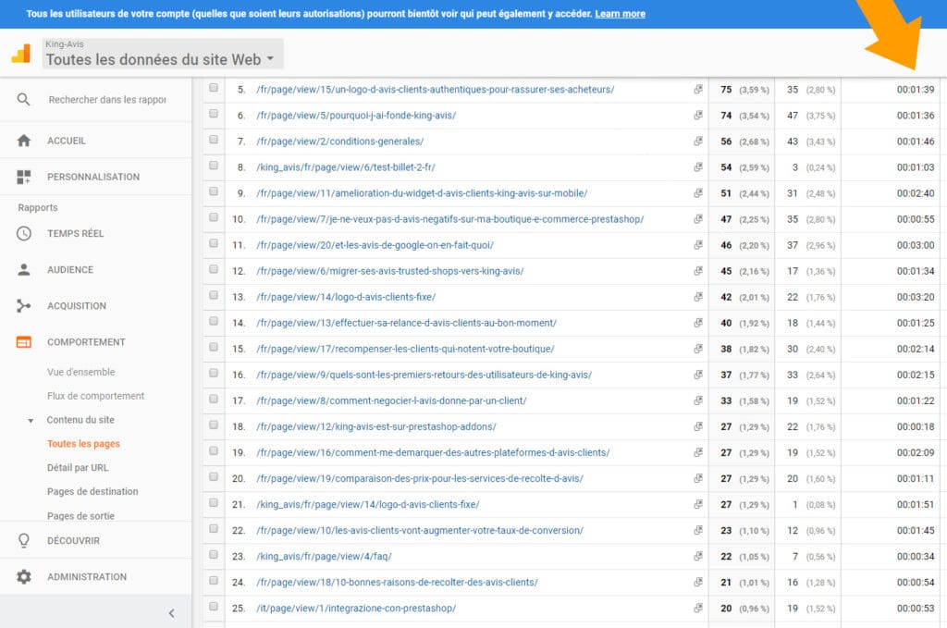This screenshot has height=628, width=947.
Task: Open the pourquoi-j-ai-fonde-king-avis page link
Action: tap(356, 116)
